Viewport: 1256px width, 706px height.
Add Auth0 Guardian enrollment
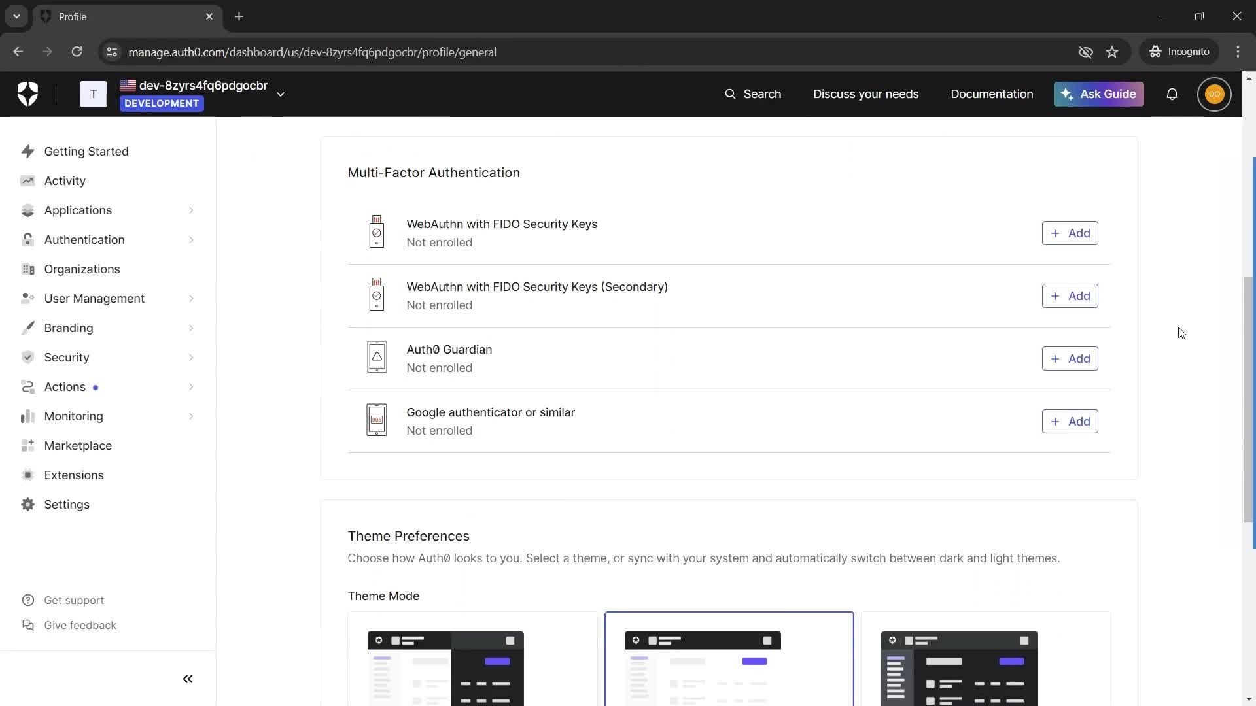click(x=1070, y=359)
